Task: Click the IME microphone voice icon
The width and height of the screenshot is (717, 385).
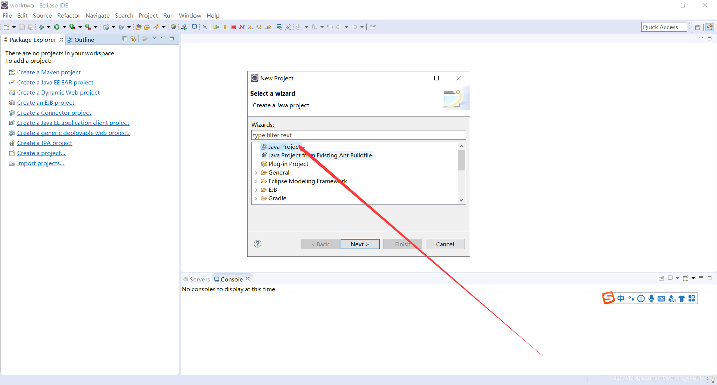Action: pos(651,298)
